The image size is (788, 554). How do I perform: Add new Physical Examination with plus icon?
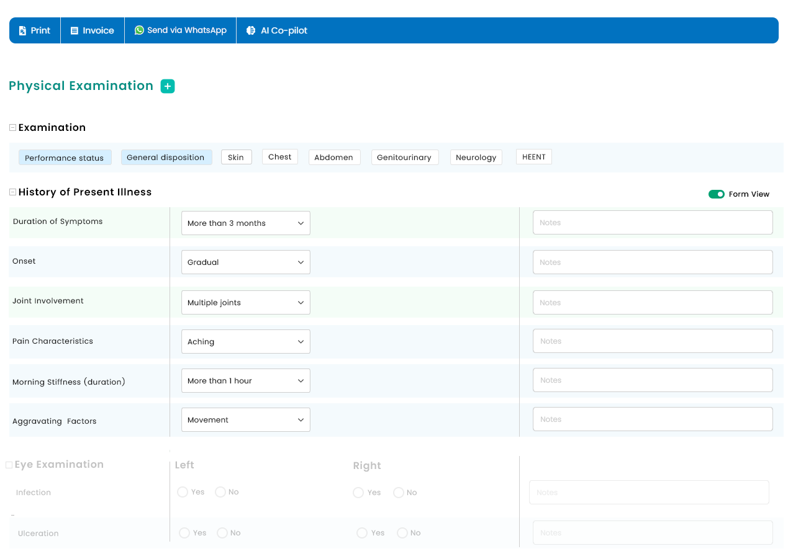168,86
